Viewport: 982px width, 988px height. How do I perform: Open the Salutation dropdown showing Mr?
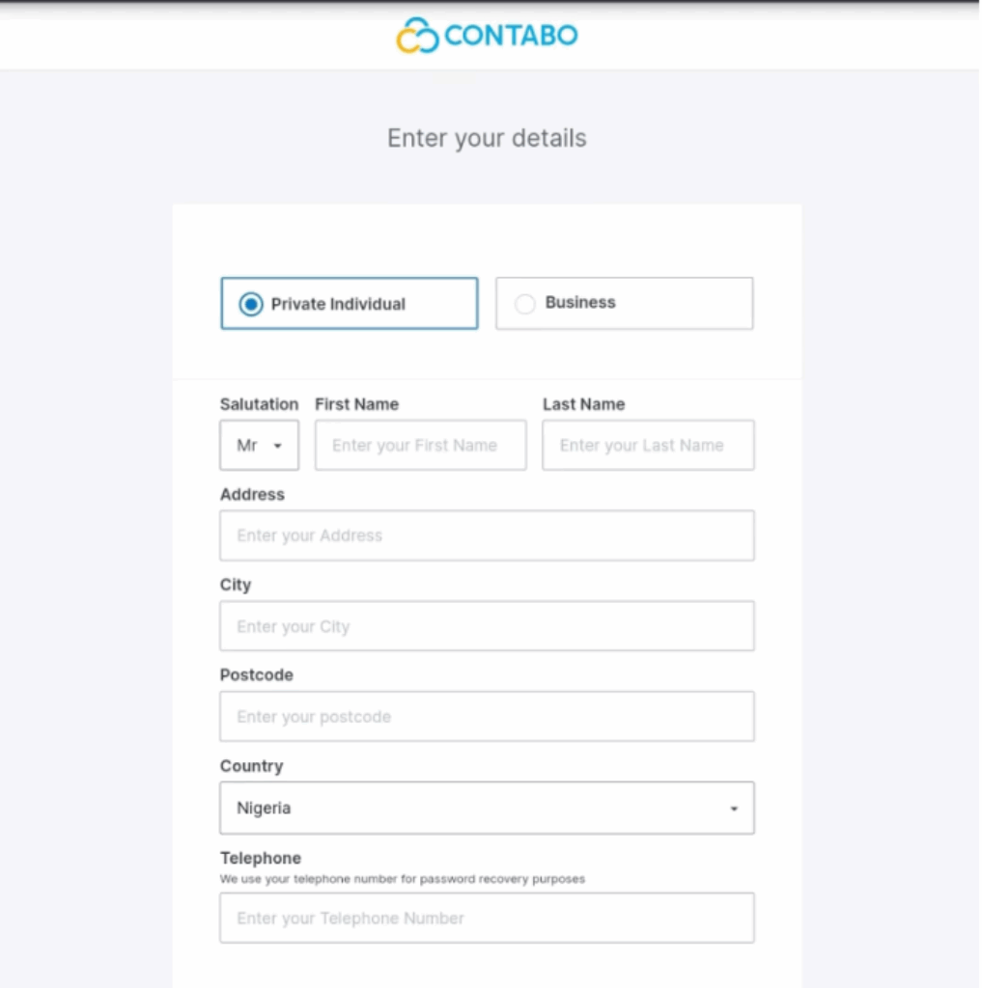click(259, 446)
